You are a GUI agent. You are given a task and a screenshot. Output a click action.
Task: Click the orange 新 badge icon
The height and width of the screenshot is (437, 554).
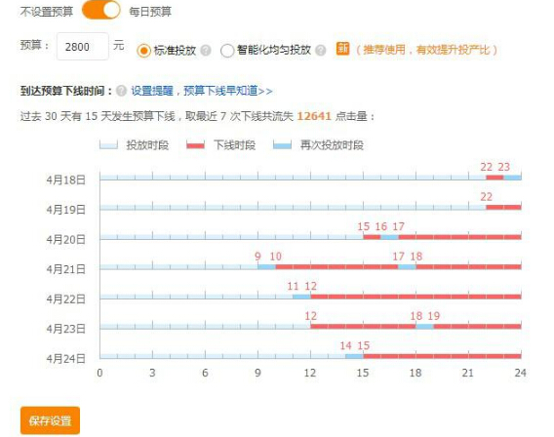[x=342, y=49]
